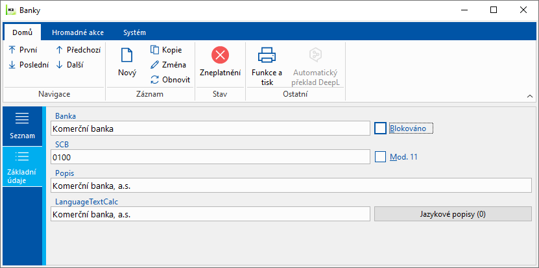Enable the Mod. 11 checkbox

tap(380, 156)
